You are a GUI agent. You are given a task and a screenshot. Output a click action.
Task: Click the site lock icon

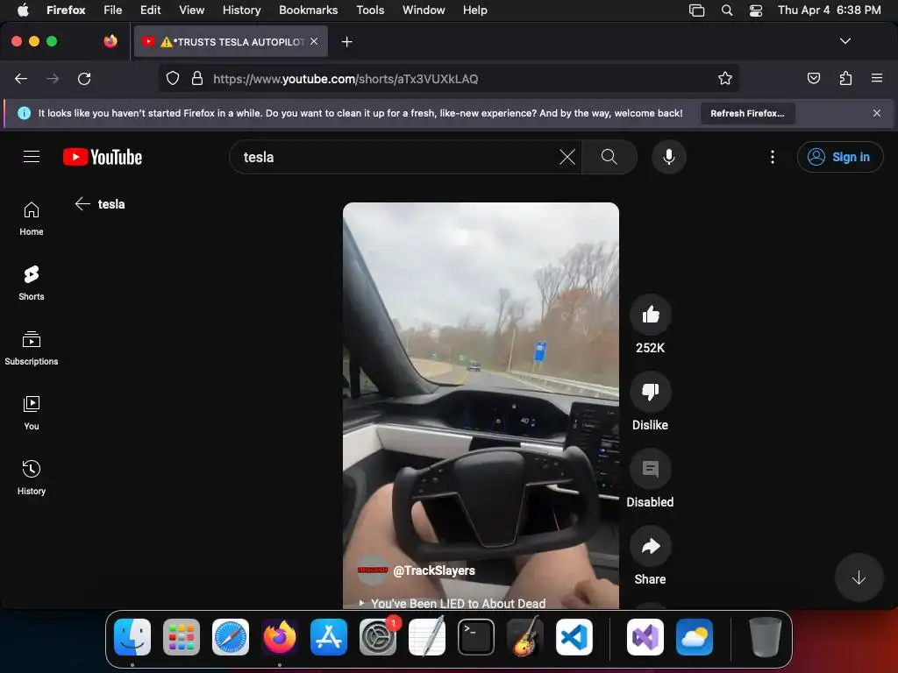pyautogui.click(x=197, y=78)
